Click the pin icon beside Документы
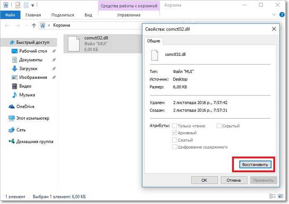The height and width of the screenshot is (204, 289). [54, 60]
